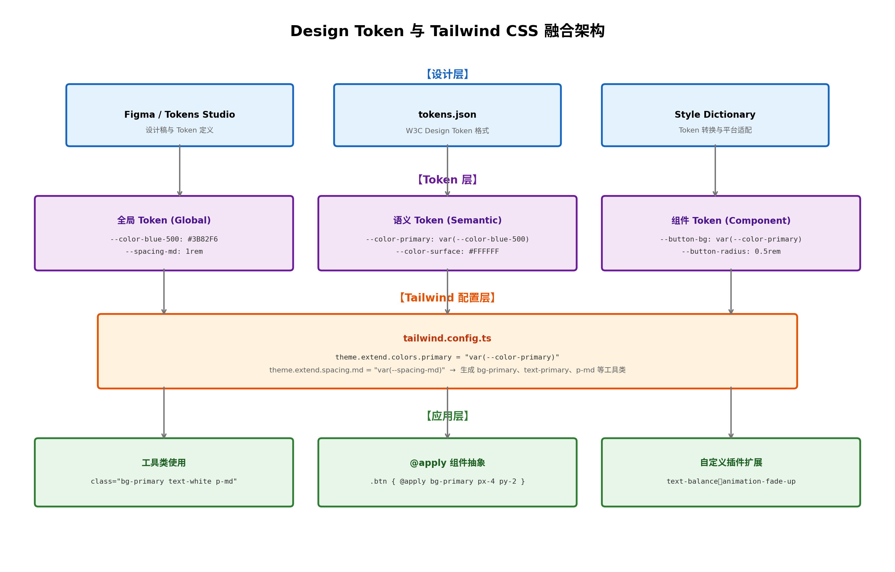Image resolution: width=895 pixels, height=572 pixels.
Task: Click the subtitle "设计稿与 Token 定义"
Action: click(x=179, y=130)
